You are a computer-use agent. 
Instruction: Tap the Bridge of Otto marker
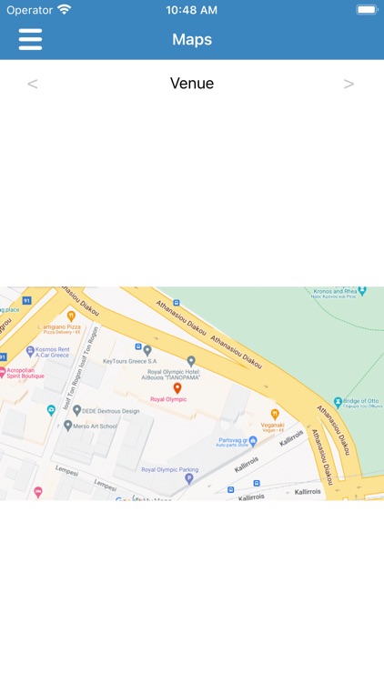(x=338, y=402)
